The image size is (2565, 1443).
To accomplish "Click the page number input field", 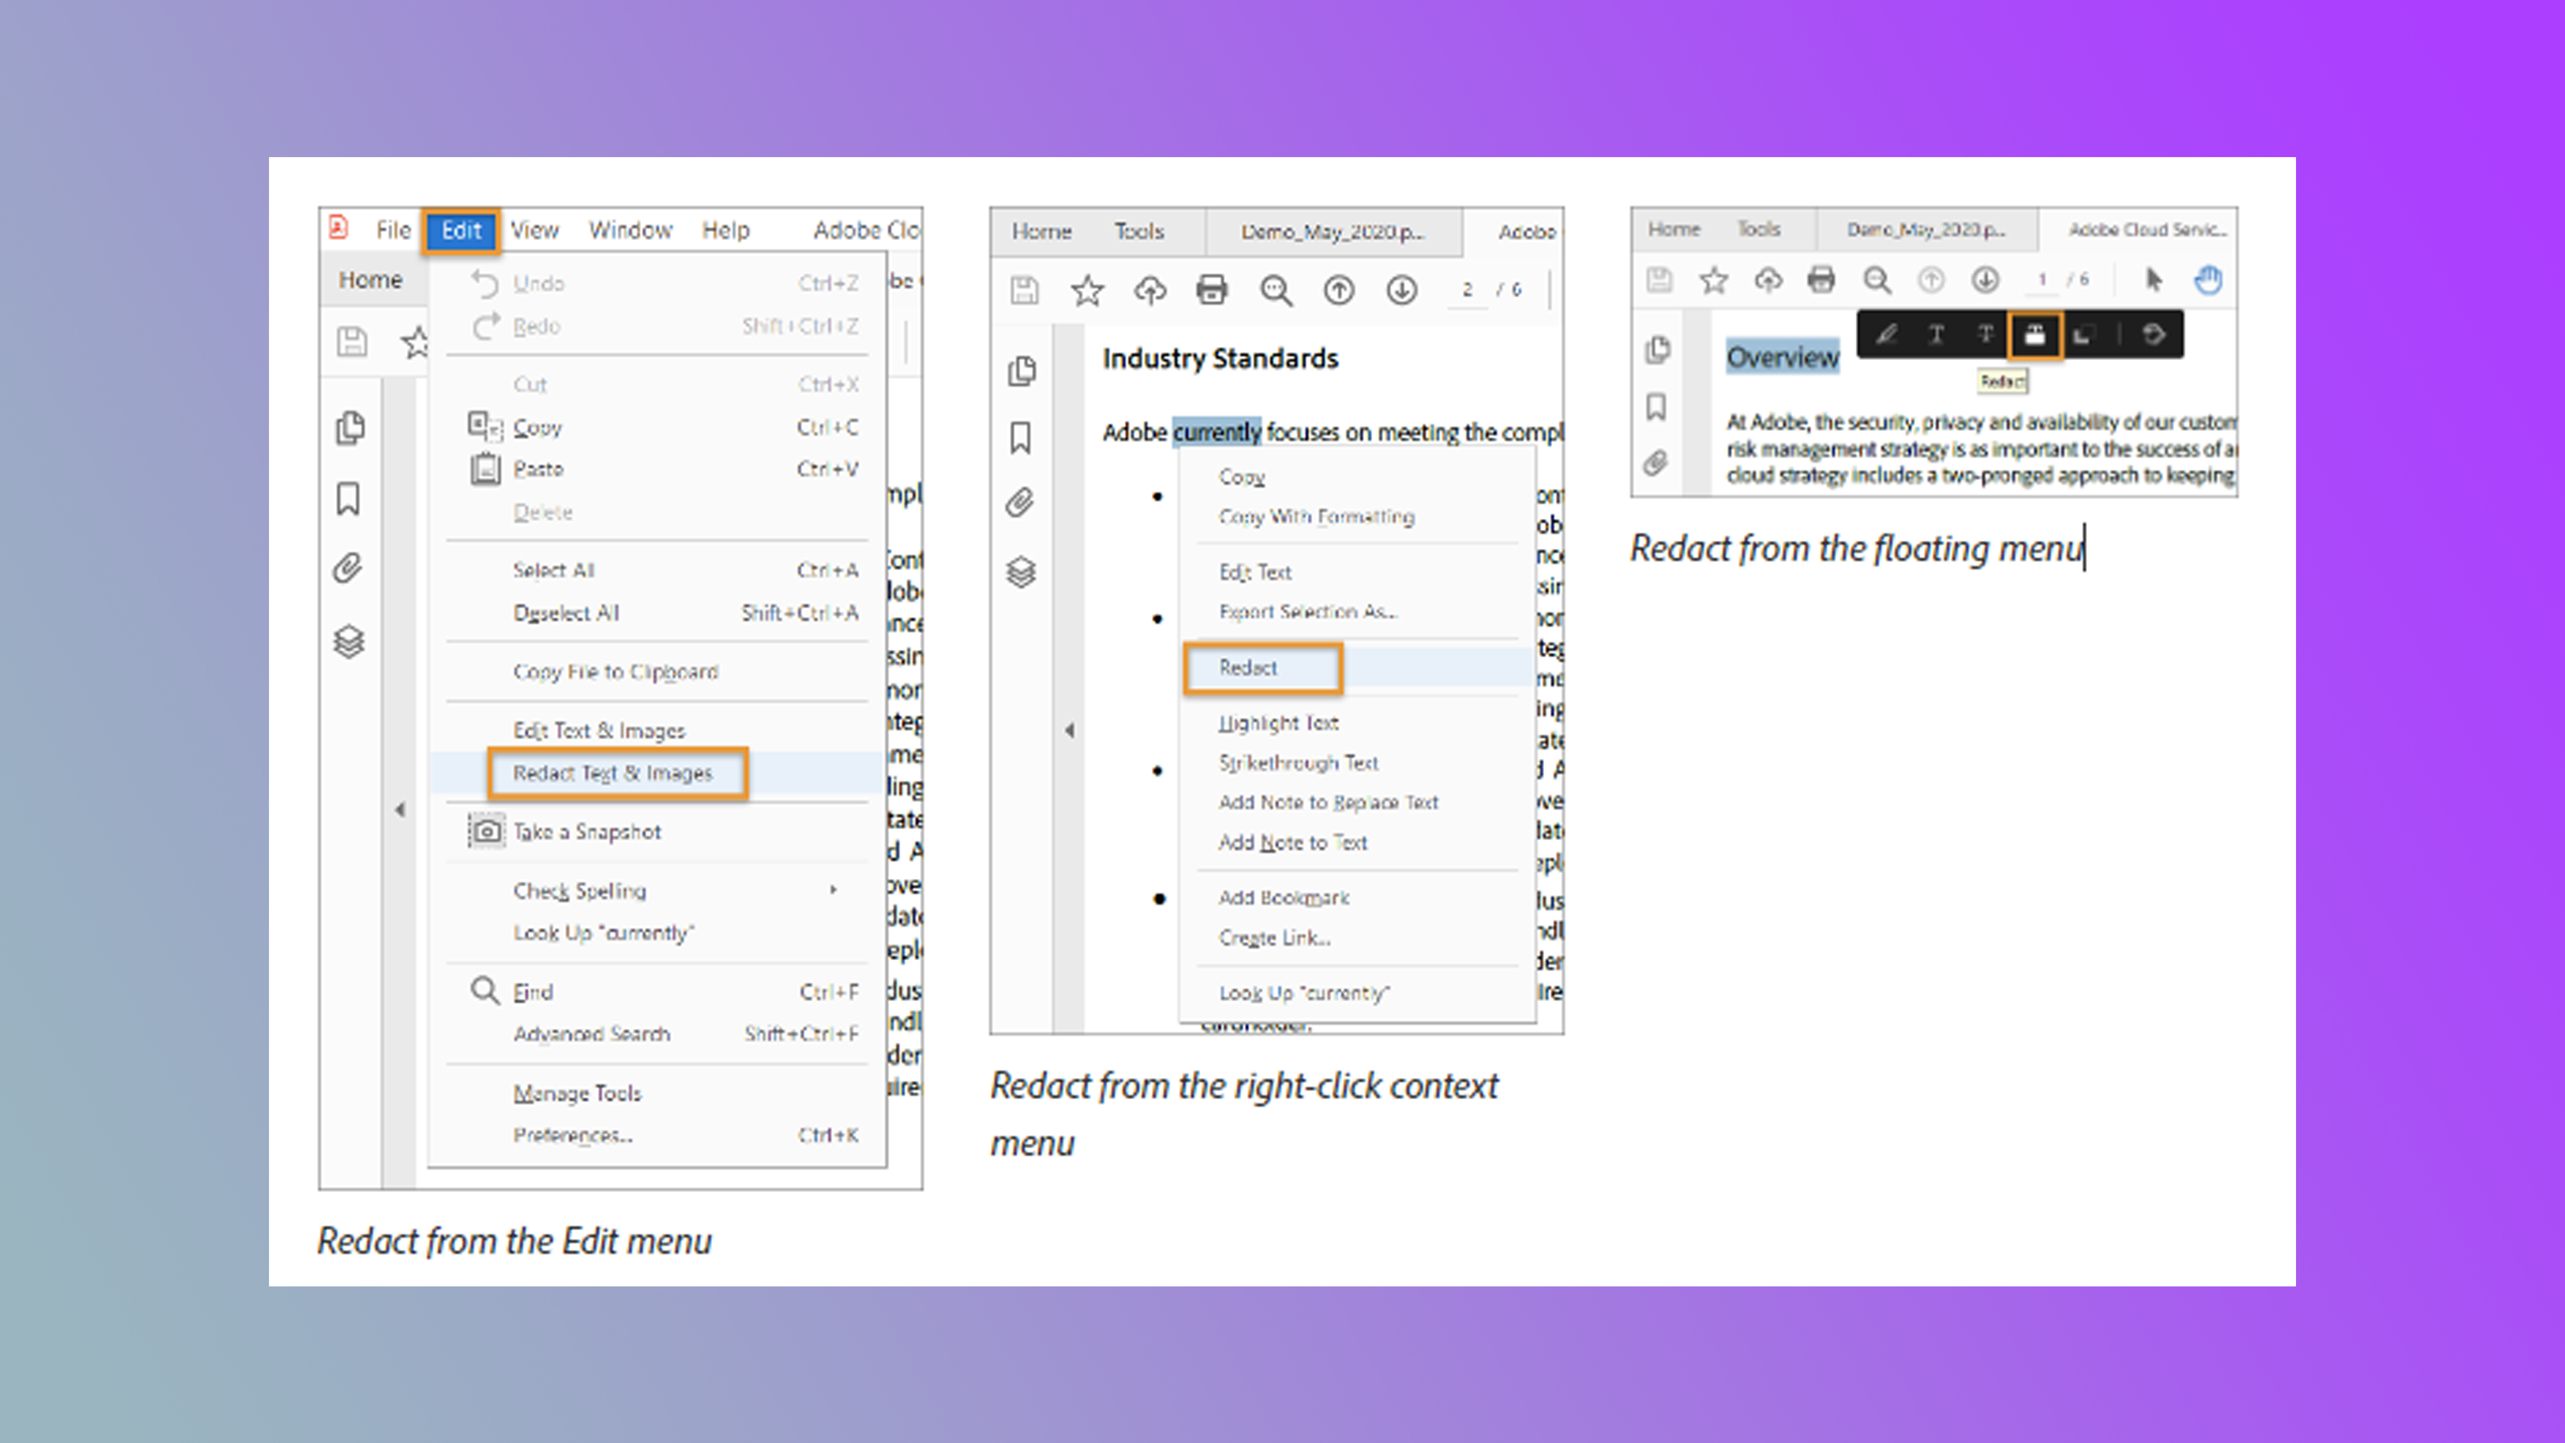I will point(1468,290).
